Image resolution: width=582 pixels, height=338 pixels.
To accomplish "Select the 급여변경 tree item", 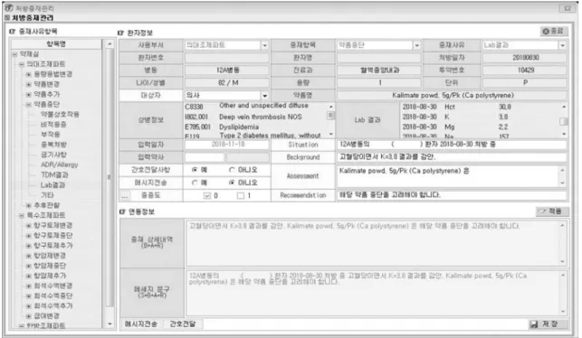I will point(47,316).
